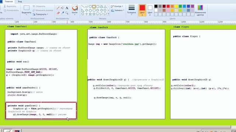236x132 pixels.
Task: Choose the Six-point star shape
Action: pos(94,14)
